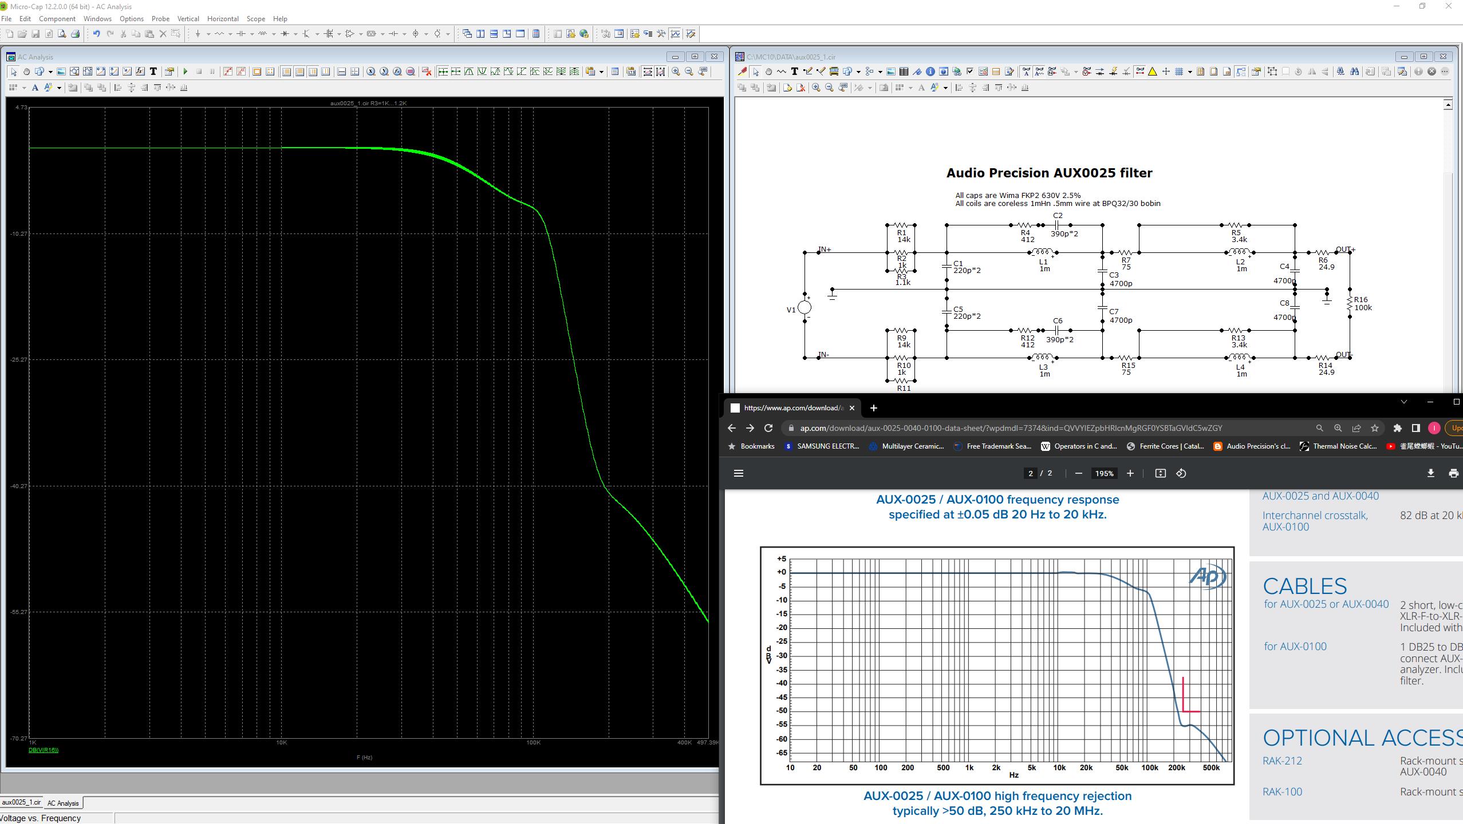Viewport: 1463px width, 824px height.
Task: Click the Text T tool in schematic toolbar
Action: click(795, 72)
